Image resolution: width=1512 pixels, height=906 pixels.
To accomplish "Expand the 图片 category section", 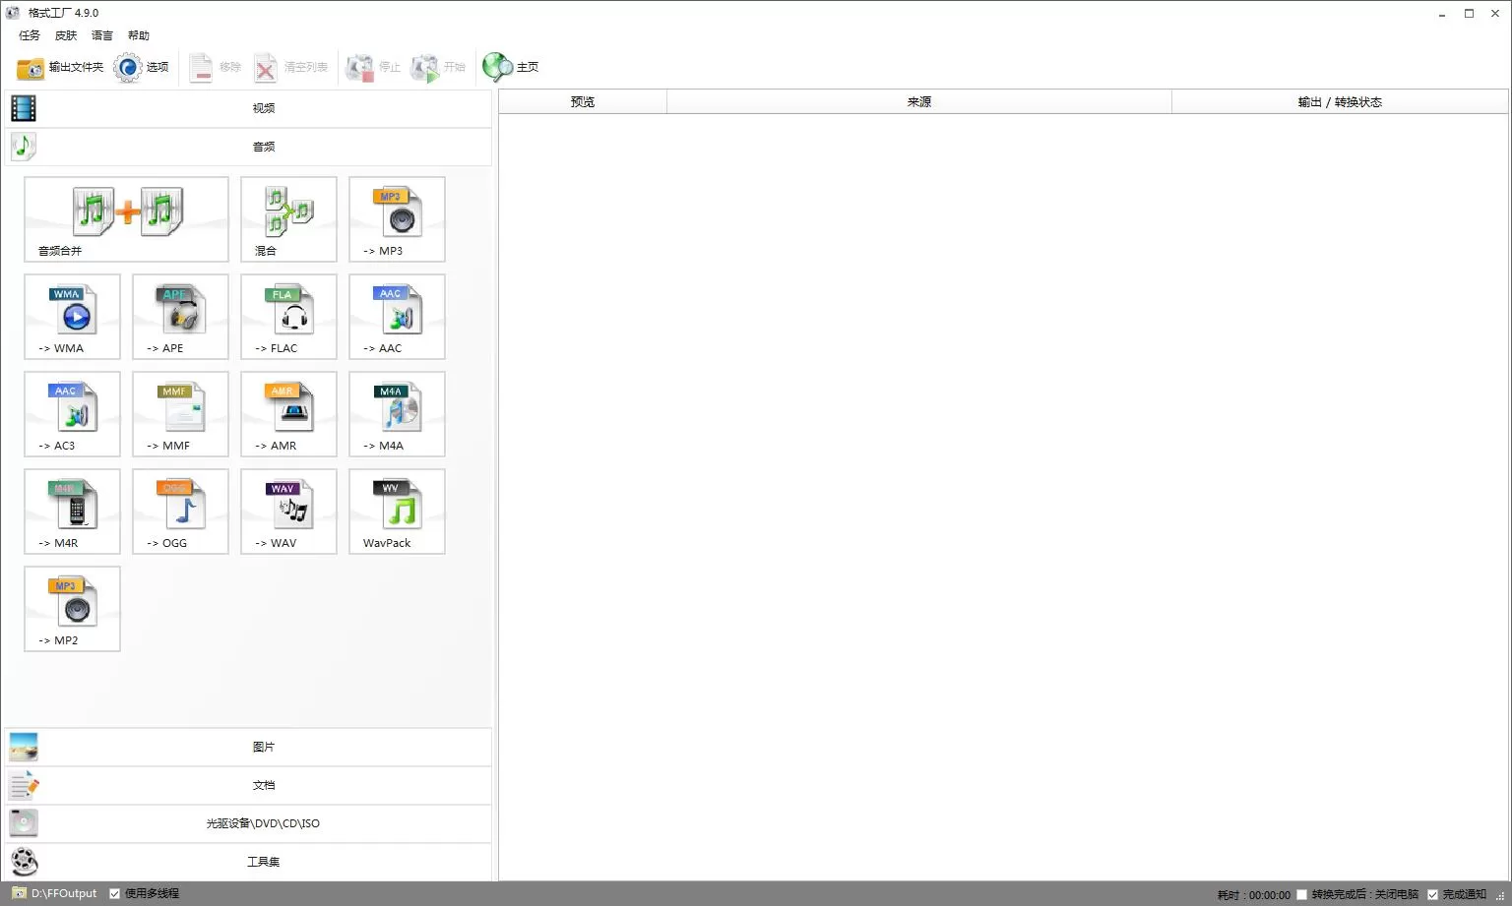I will coord(248,748).
